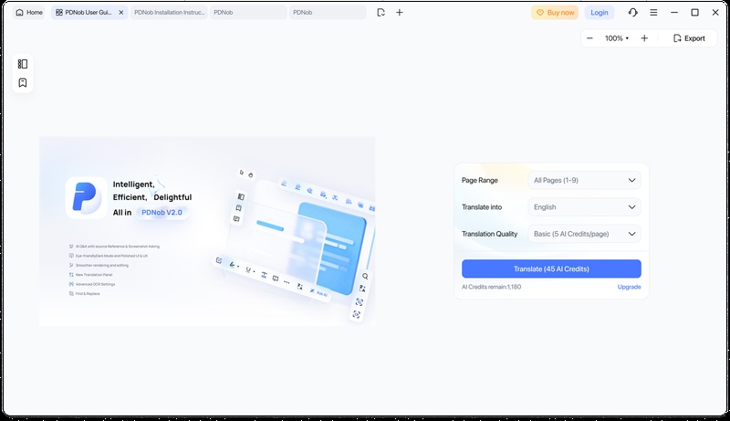Open the fourth tab labeled PDNob
Viewport: 730px width, 421px height.
[x=328, y=13]
